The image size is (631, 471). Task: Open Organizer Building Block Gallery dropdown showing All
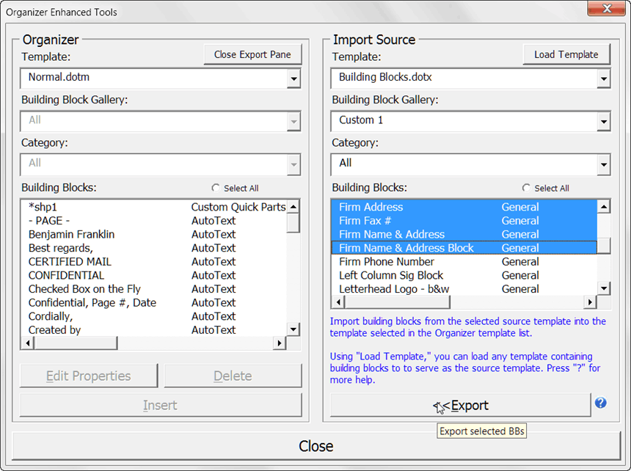[293, 122]
